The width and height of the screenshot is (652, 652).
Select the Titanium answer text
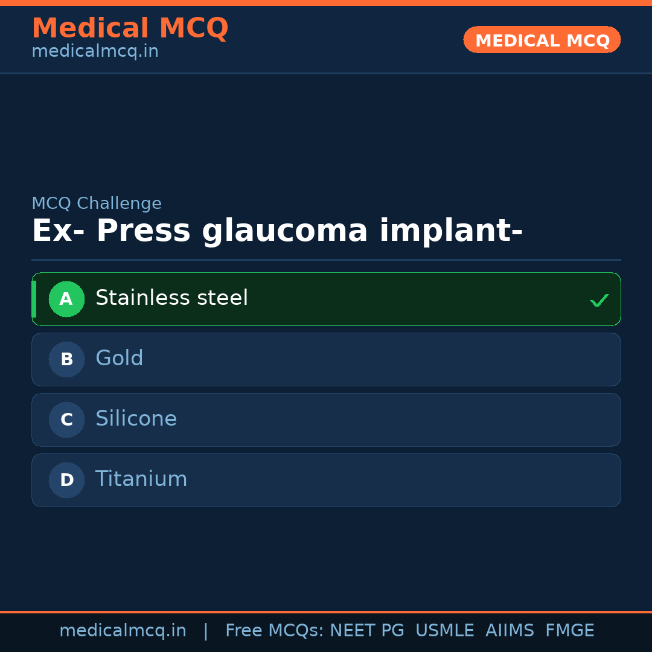141,479
